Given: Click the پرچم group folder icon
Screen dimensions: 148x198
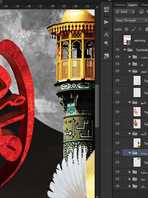Looking at the screenshot, I should (135, 153).
